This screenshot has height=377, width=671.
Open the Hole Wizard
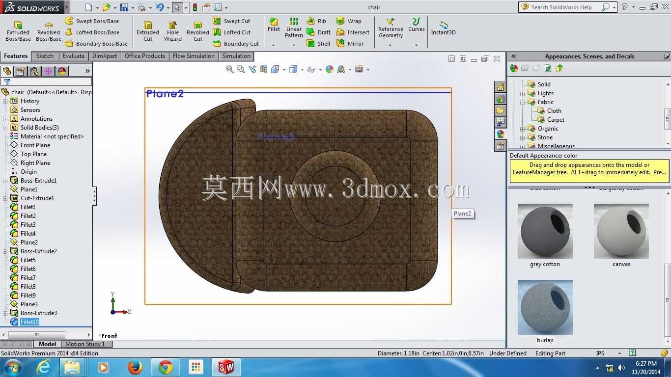(x=173, y=31)
